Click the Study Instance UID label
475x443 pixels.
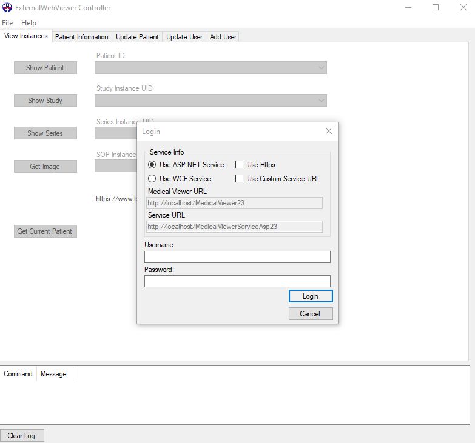[x=124, y=88]
